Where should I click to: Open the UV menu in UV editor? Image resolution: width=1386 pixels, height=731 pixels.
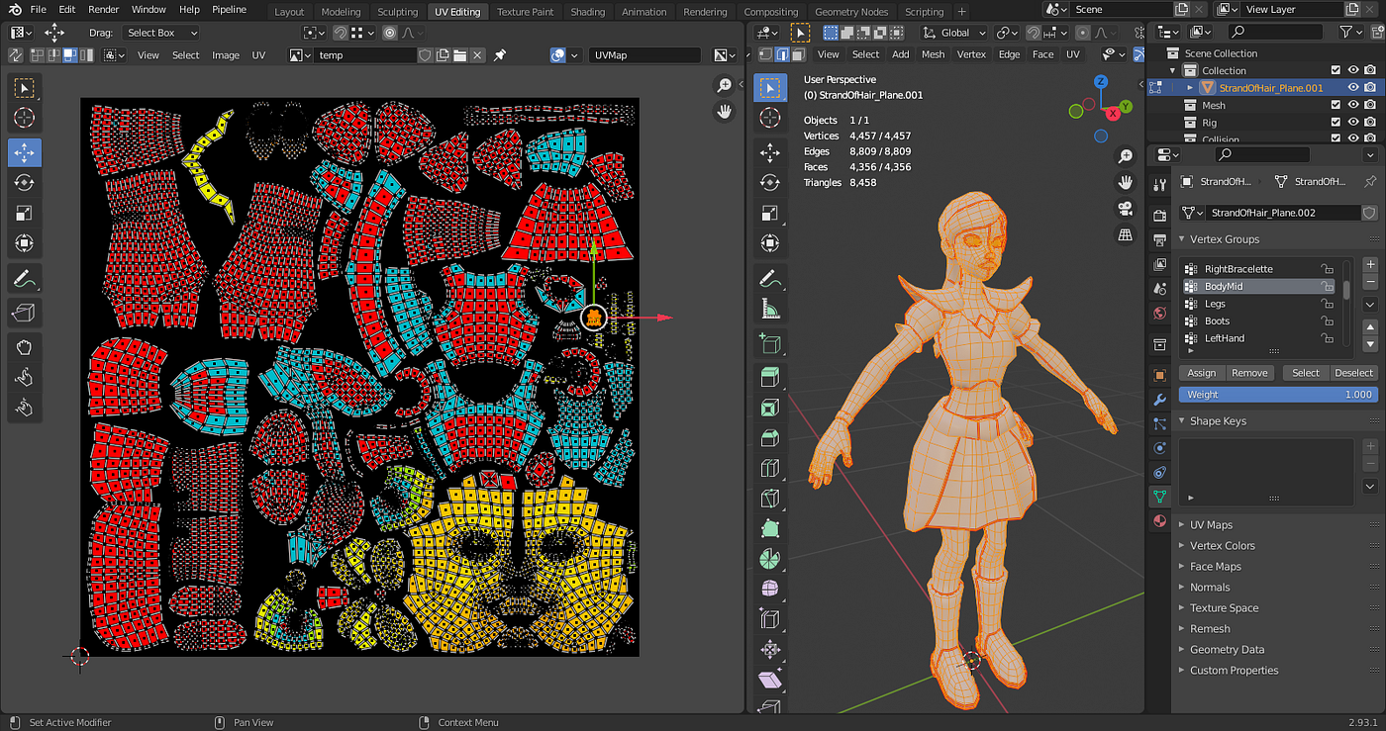pyautogui.click(x=258, y=55)
